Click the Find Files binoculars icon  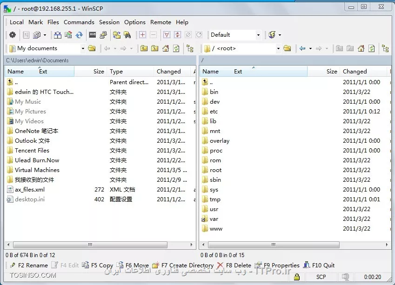[127, 35]
